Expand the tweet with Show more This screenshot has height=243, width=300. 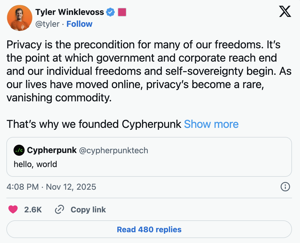click(x=211, y=124)
